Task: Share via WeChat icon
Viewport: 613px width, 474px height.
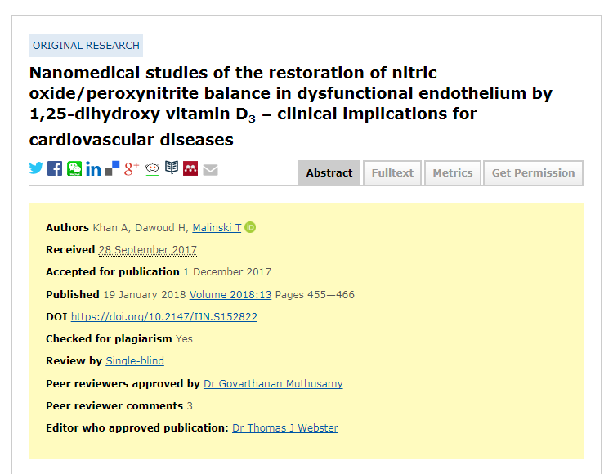Action: point(74,168)
